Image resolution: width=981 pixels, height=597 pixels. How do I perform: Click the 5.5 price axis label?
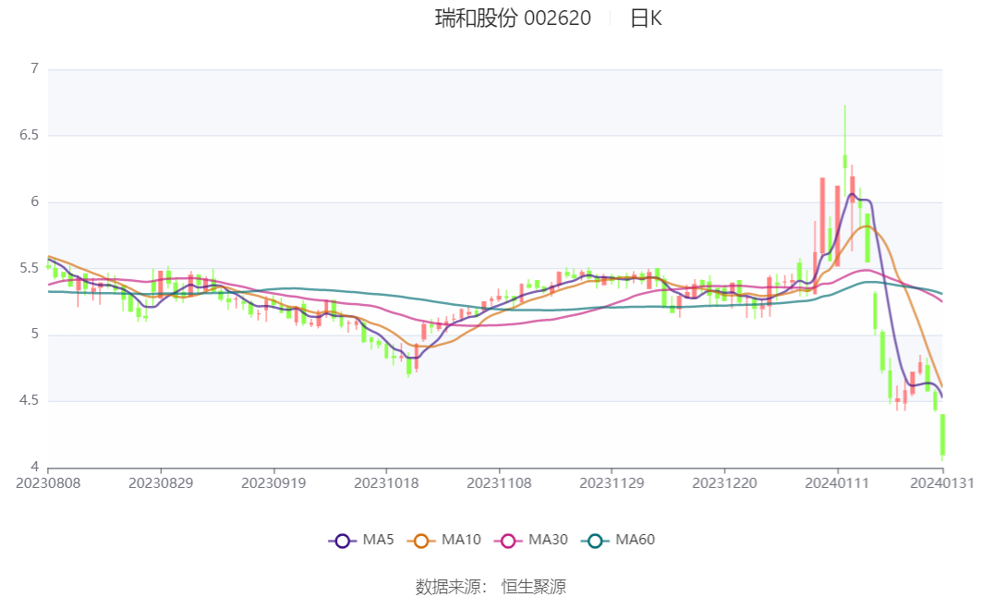pyautogui.click(x=29, y=268)
